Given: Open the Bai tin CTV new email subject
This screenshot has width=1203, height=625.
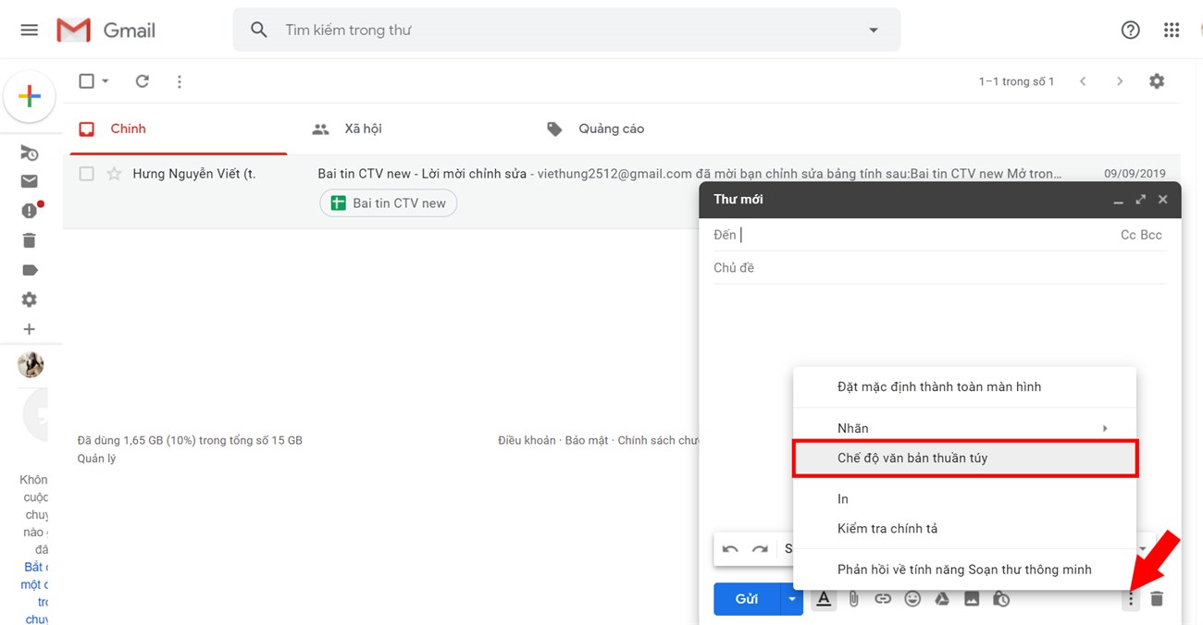Looking at the screenshot, I should coord(422,174).
